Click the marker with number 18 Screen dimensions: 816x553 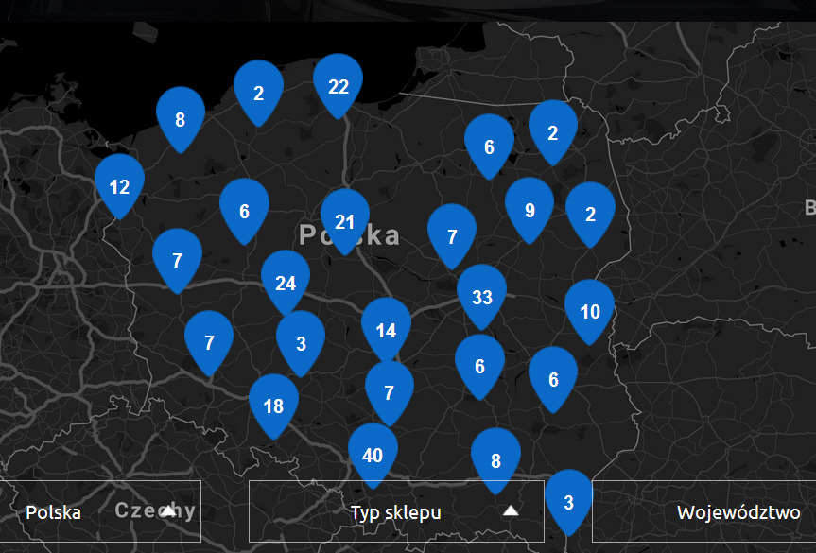click(273, 406)
